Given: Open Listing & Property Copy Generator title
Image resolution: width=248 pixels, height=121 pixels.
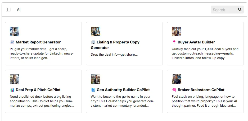Looking at the screenshot, I should click(x=115, y=45).
